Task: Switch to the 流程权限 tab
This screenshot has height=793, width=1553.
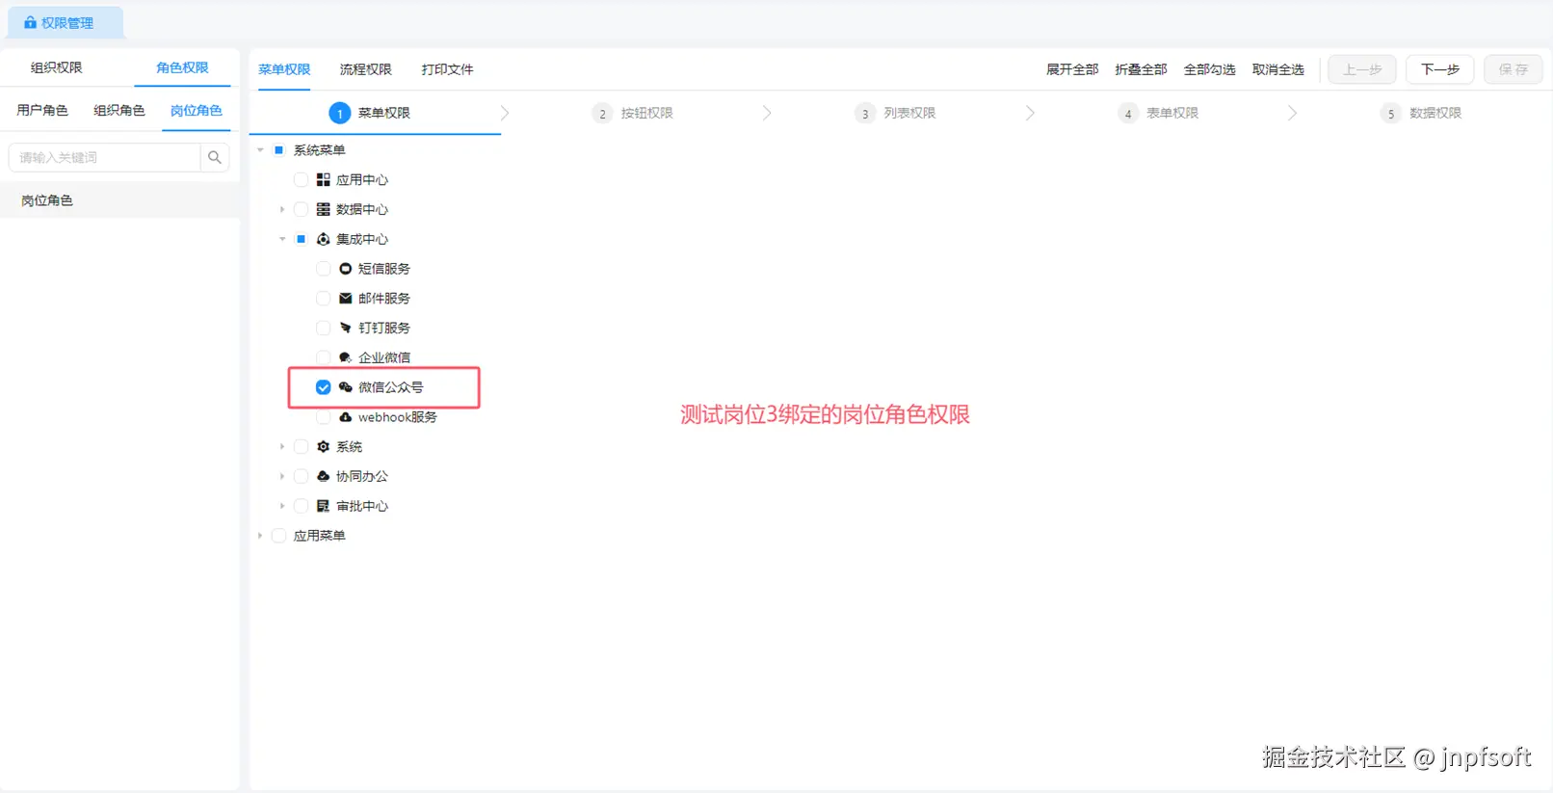Action: (x=366, y=69)
